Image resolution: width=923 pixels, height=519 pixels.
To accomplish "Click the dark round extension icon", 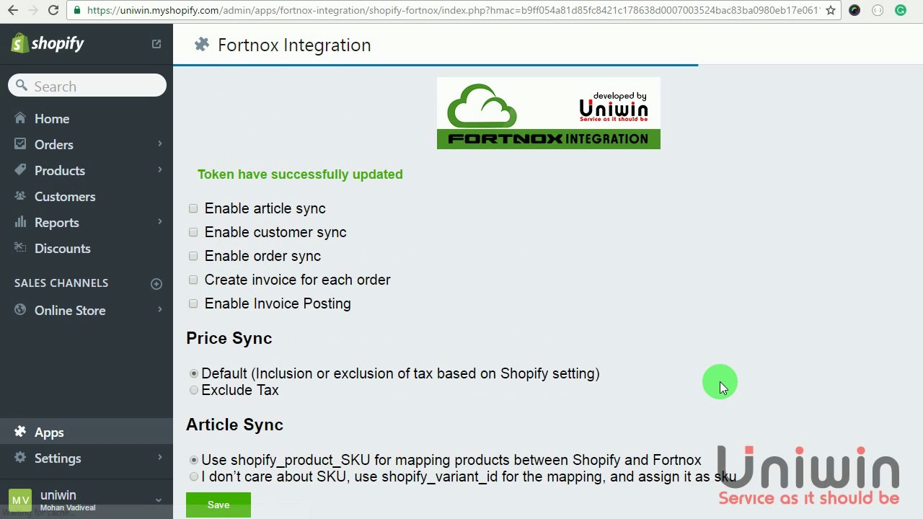I will (854, 10).
